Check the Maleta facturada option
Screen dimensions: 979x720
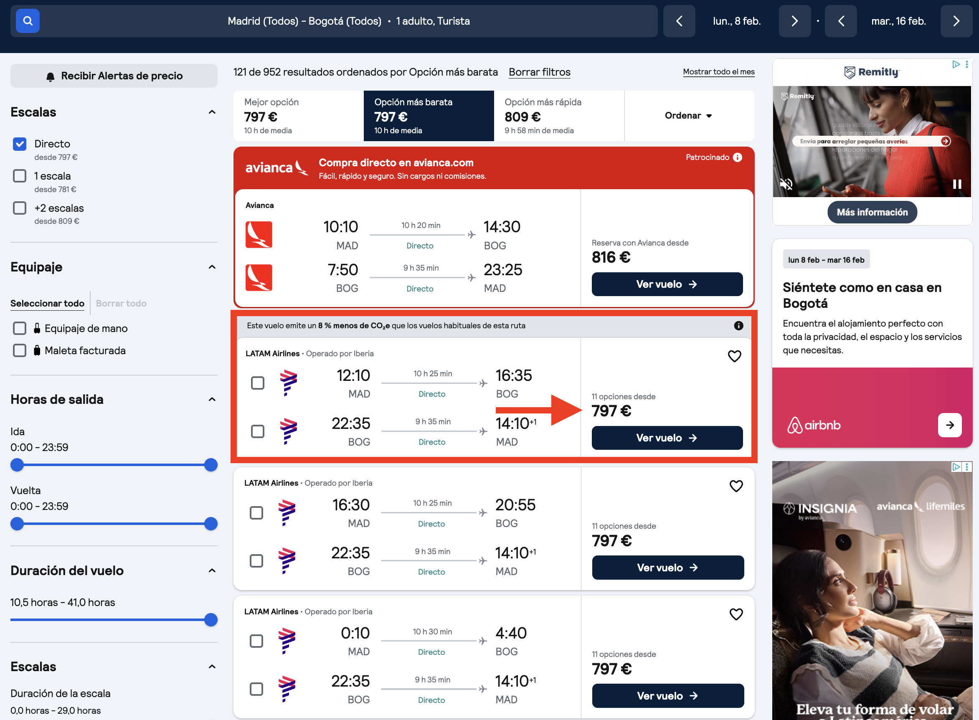[x=20, y=350]
